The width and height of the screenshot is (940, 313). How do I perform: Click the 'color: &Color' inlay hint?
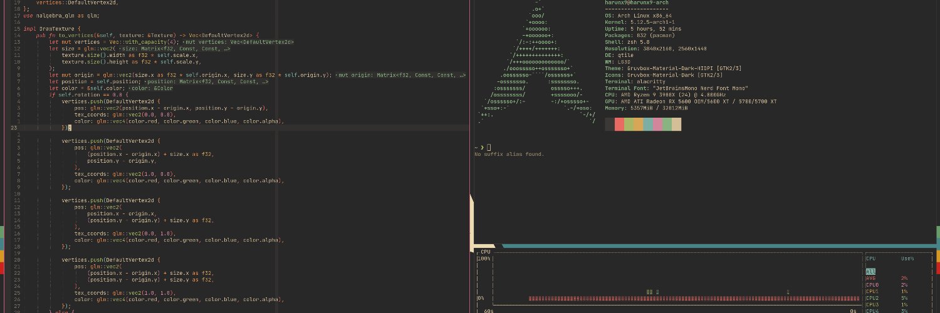152,88
